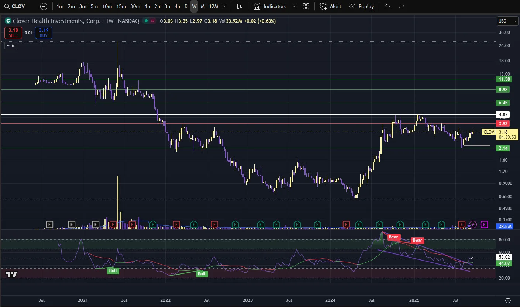
Task: Click the later Bear divergence label
Action: (417, 240)
